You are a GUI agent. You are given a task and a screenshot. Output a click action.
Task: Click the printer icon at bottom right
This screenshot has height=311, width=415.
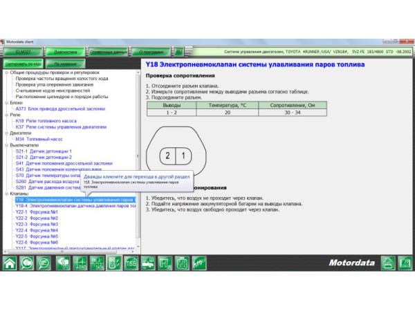coord(388,263)
